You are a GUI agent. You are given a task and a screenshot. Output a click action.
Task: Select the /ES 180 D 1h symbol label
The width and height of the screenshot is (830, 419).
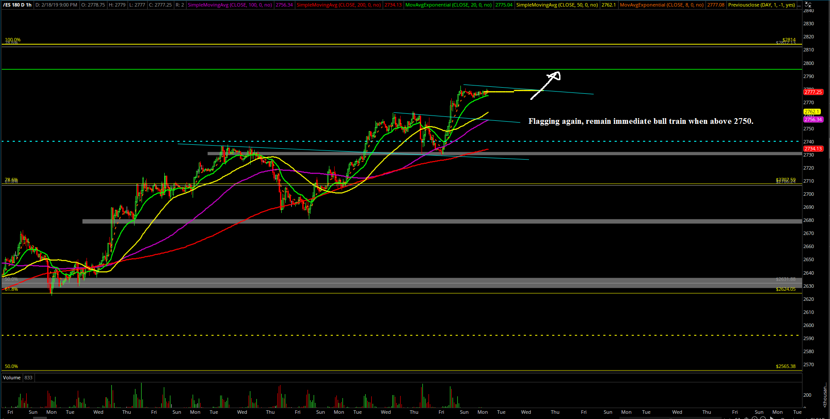(17, 5)
